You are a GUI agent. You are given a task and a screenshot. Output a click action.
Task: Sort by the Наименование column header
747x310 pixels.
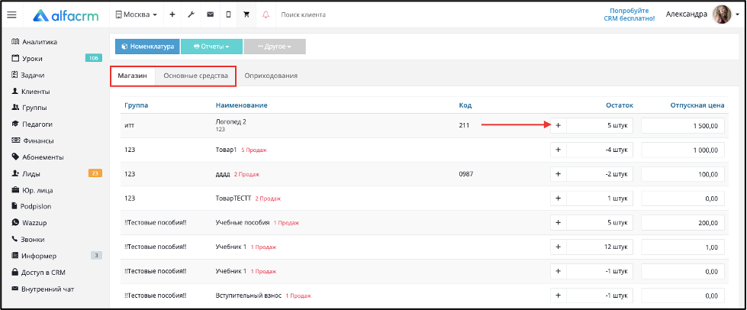242,105
